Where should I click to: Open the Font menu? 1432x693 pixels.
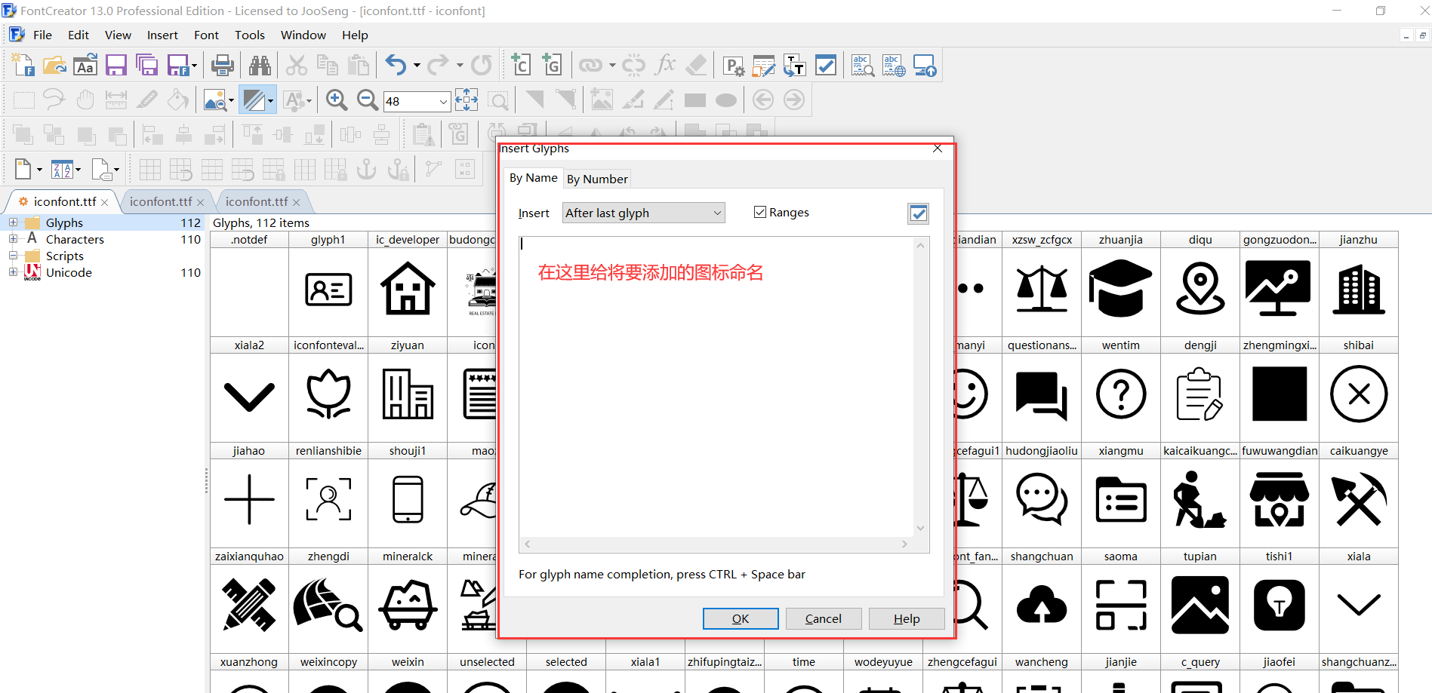(206, 35)
